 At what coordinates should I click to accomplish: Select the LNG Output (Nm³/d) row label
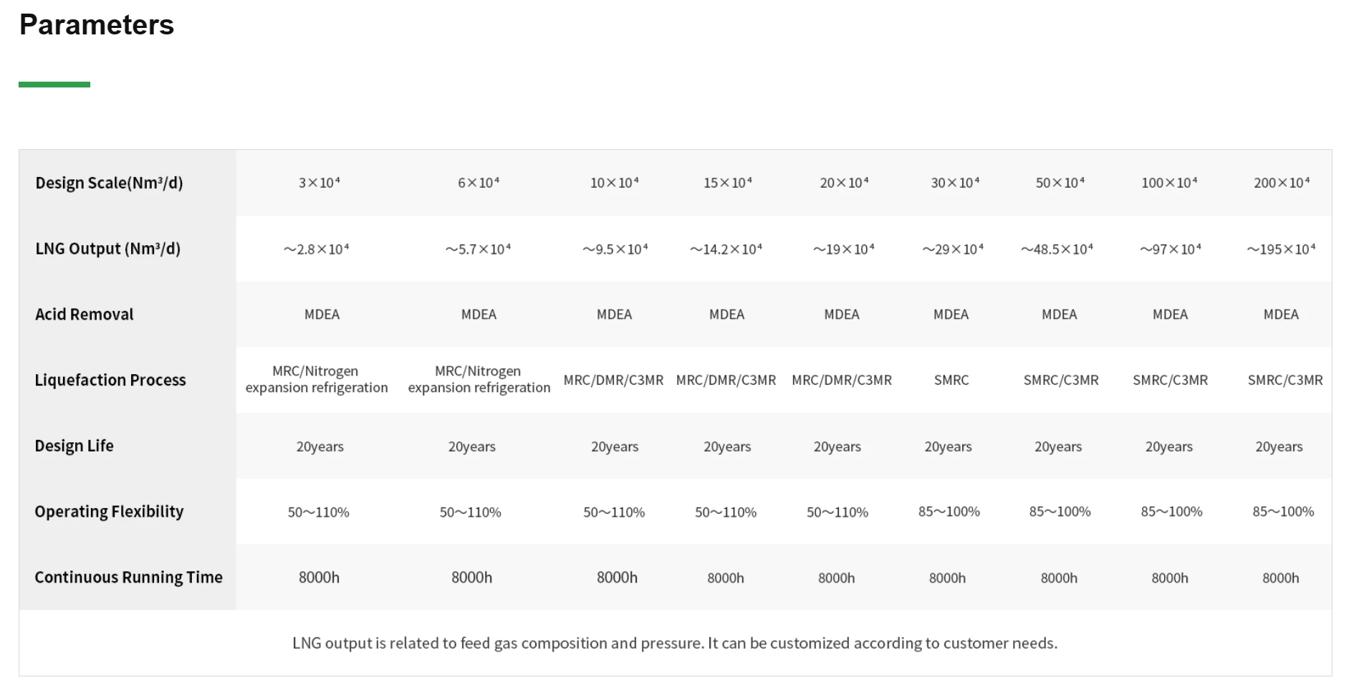(x=107, y=249)
